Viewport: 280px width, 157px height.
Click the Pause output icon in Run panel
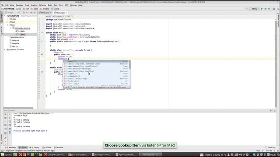tap(5, 122)
